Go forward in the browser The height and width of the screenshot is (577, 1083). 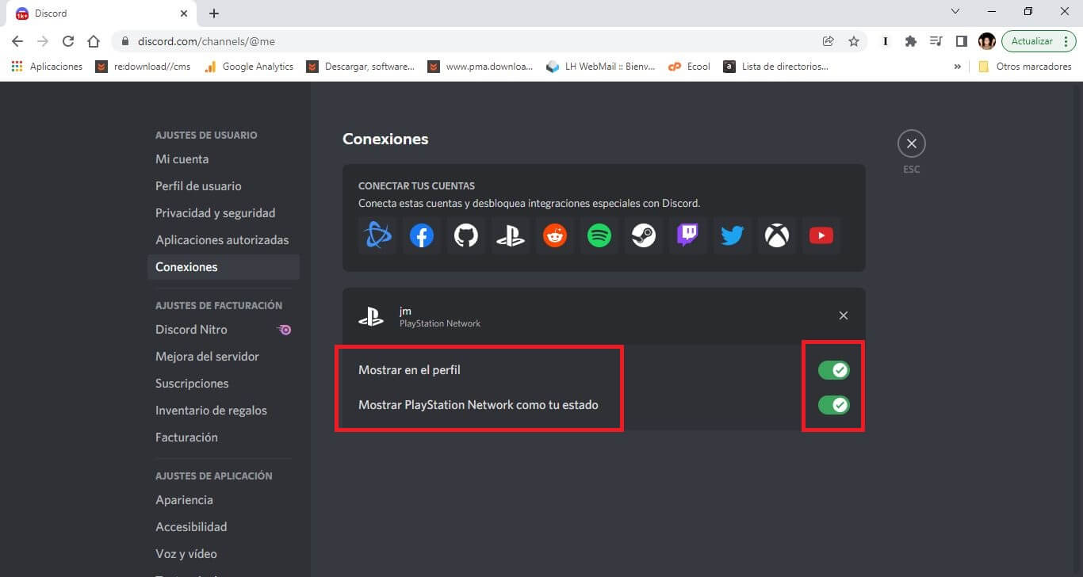point(43,41)
